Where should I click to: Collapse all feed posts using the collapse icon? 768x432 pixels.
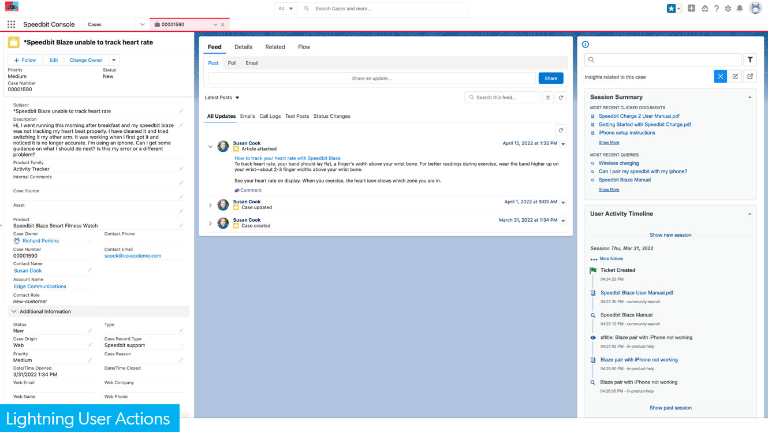[547, 97]
